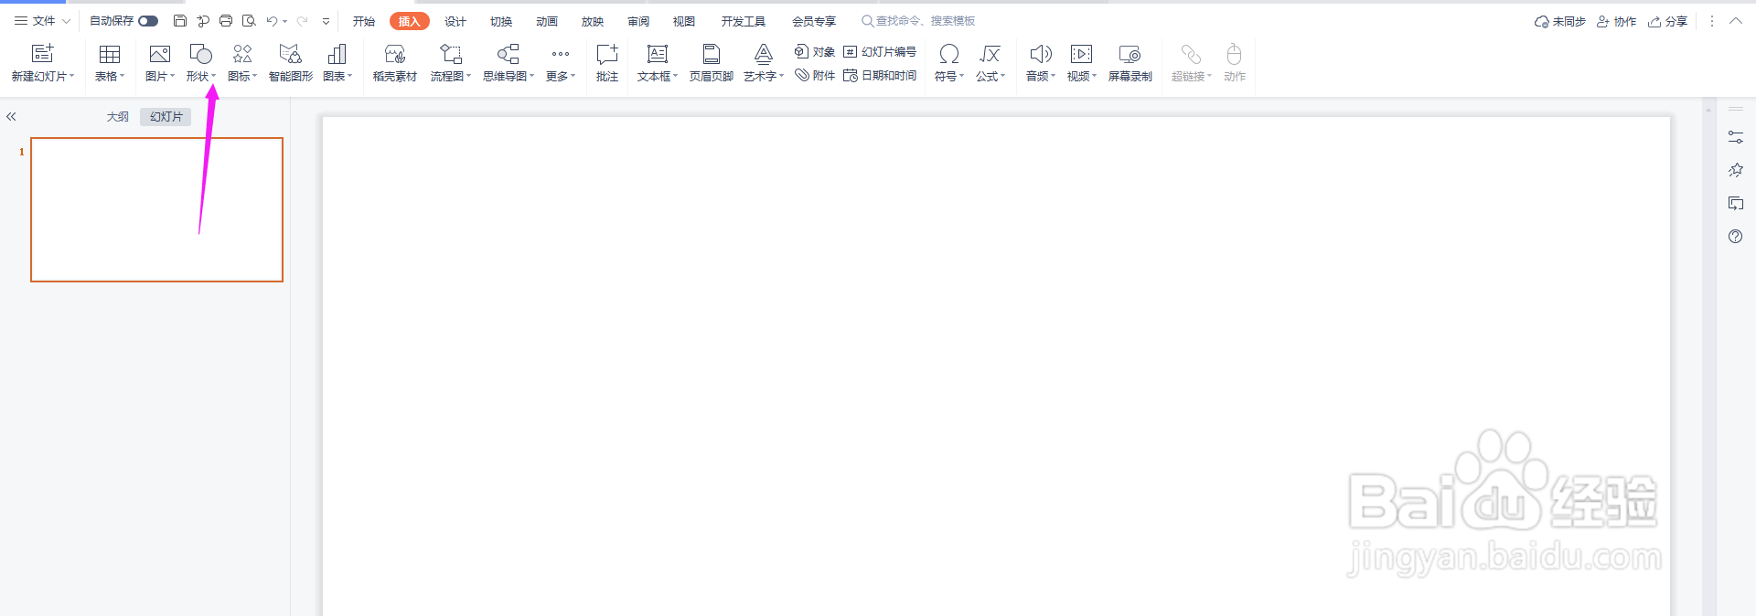Click the Formula (公式) icon
Image resolution: width=1756 pixels, height=616 pixels.
coord(990,54)
